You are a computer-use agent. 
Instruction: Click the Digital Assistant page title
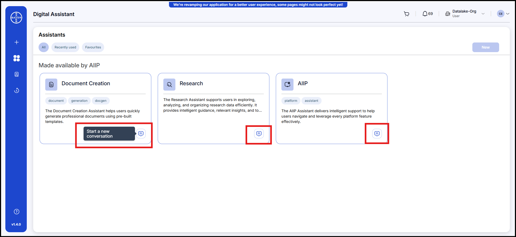(54, 14)
